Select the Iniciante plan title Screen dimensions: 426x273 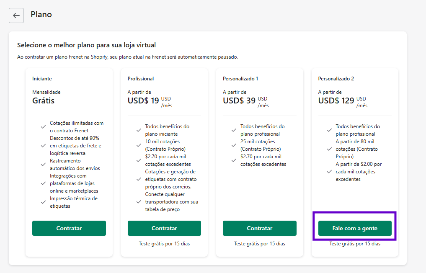click(x=42, y=78)
